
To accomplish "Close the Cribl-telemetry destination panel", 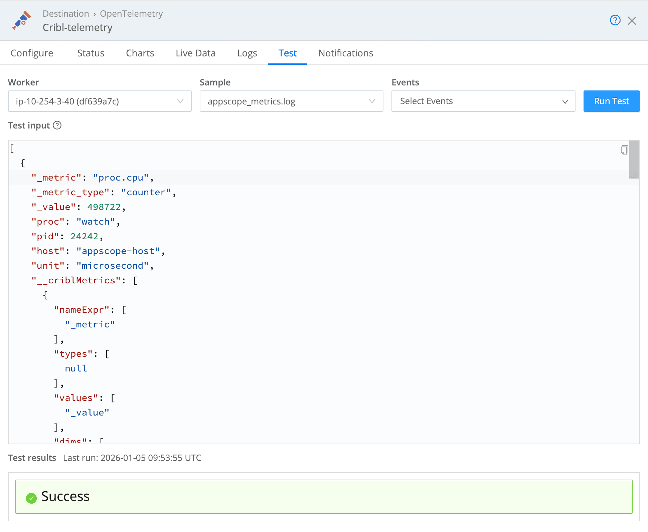I will point(632,21).
